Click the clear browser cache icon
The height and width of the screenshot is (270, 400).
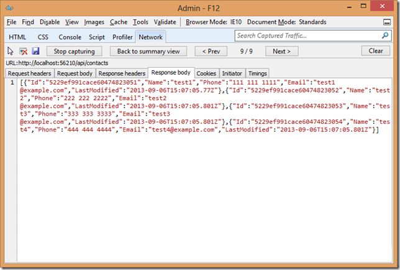(x=23, y=51)
